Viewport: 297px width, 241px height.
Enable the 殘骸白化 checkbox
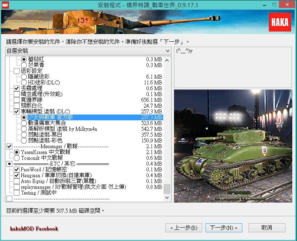pos(17,106)
